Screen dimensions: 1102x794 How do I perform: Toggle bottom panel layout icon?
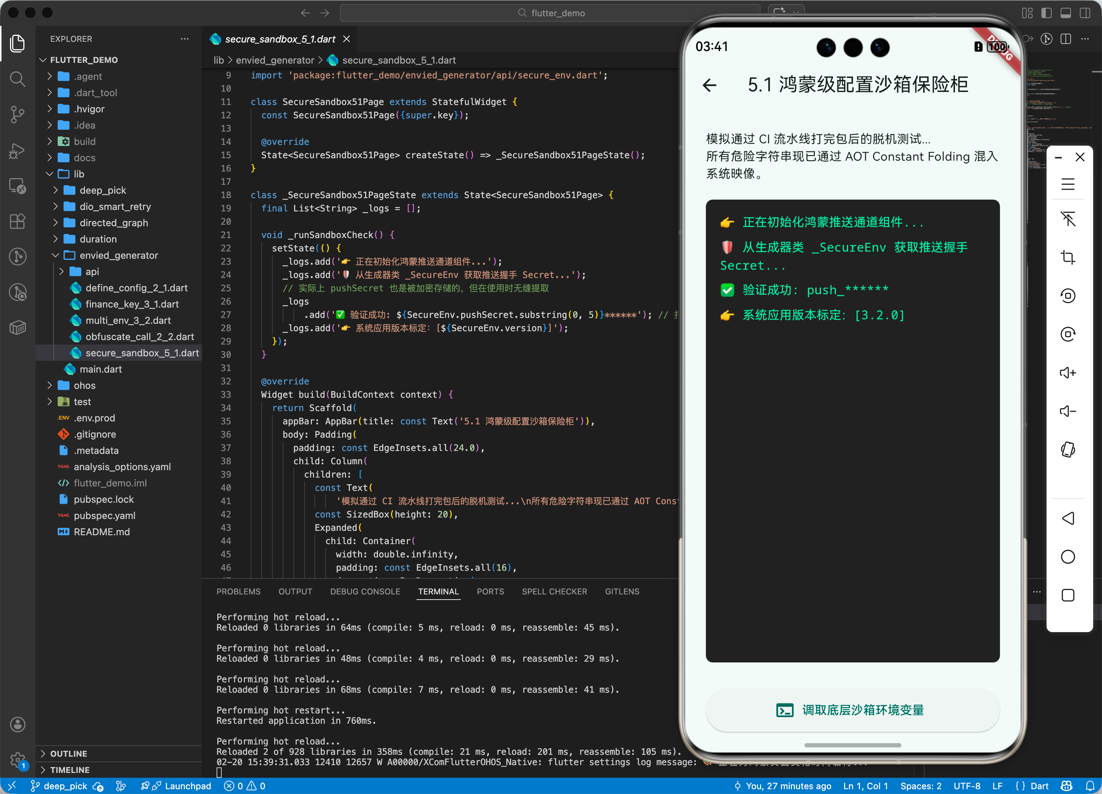(x=1065, y=13)
